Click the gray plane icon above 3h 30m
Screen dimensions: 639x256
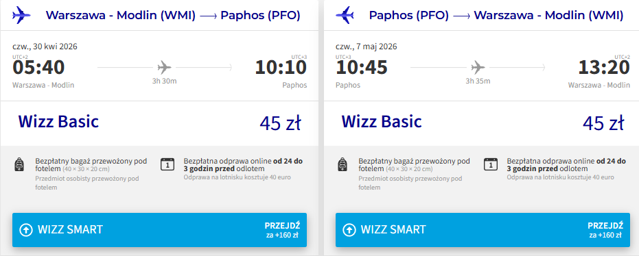pyautogui.click(x=164, y=67)
